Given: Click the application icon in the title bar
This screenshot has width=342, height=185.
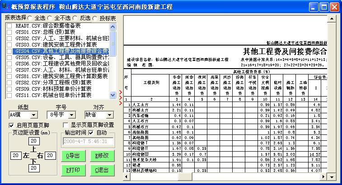Looking at the screenshot, I should point(5,6).
